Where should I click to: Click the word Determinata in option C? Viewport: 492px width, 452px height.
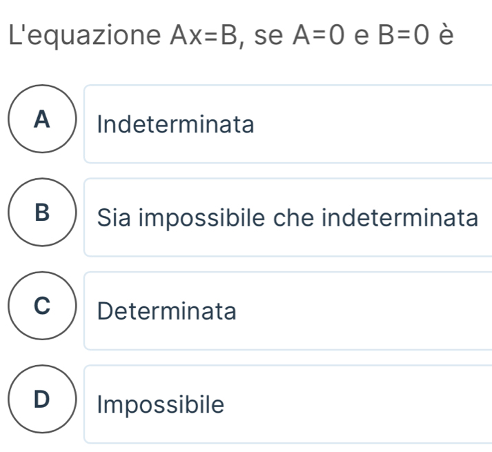click(167, 312)
